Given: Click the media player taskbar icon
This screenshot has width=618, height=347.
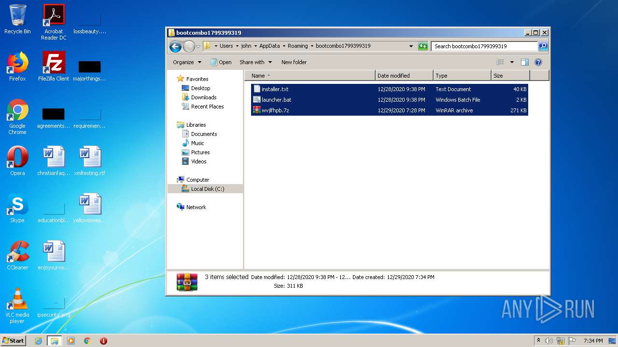Looking at the screenshot, I should point(71,341).
